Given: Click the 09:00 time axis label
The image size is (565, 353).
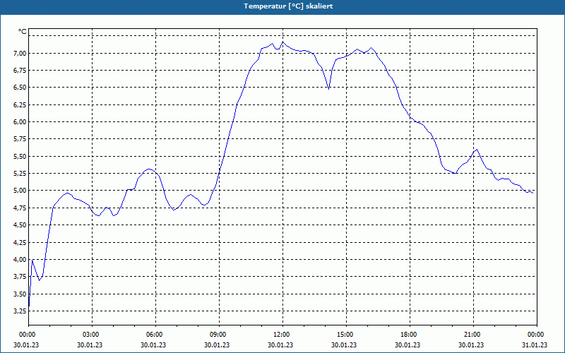Looking at the screenshot, I should (219, 335).
